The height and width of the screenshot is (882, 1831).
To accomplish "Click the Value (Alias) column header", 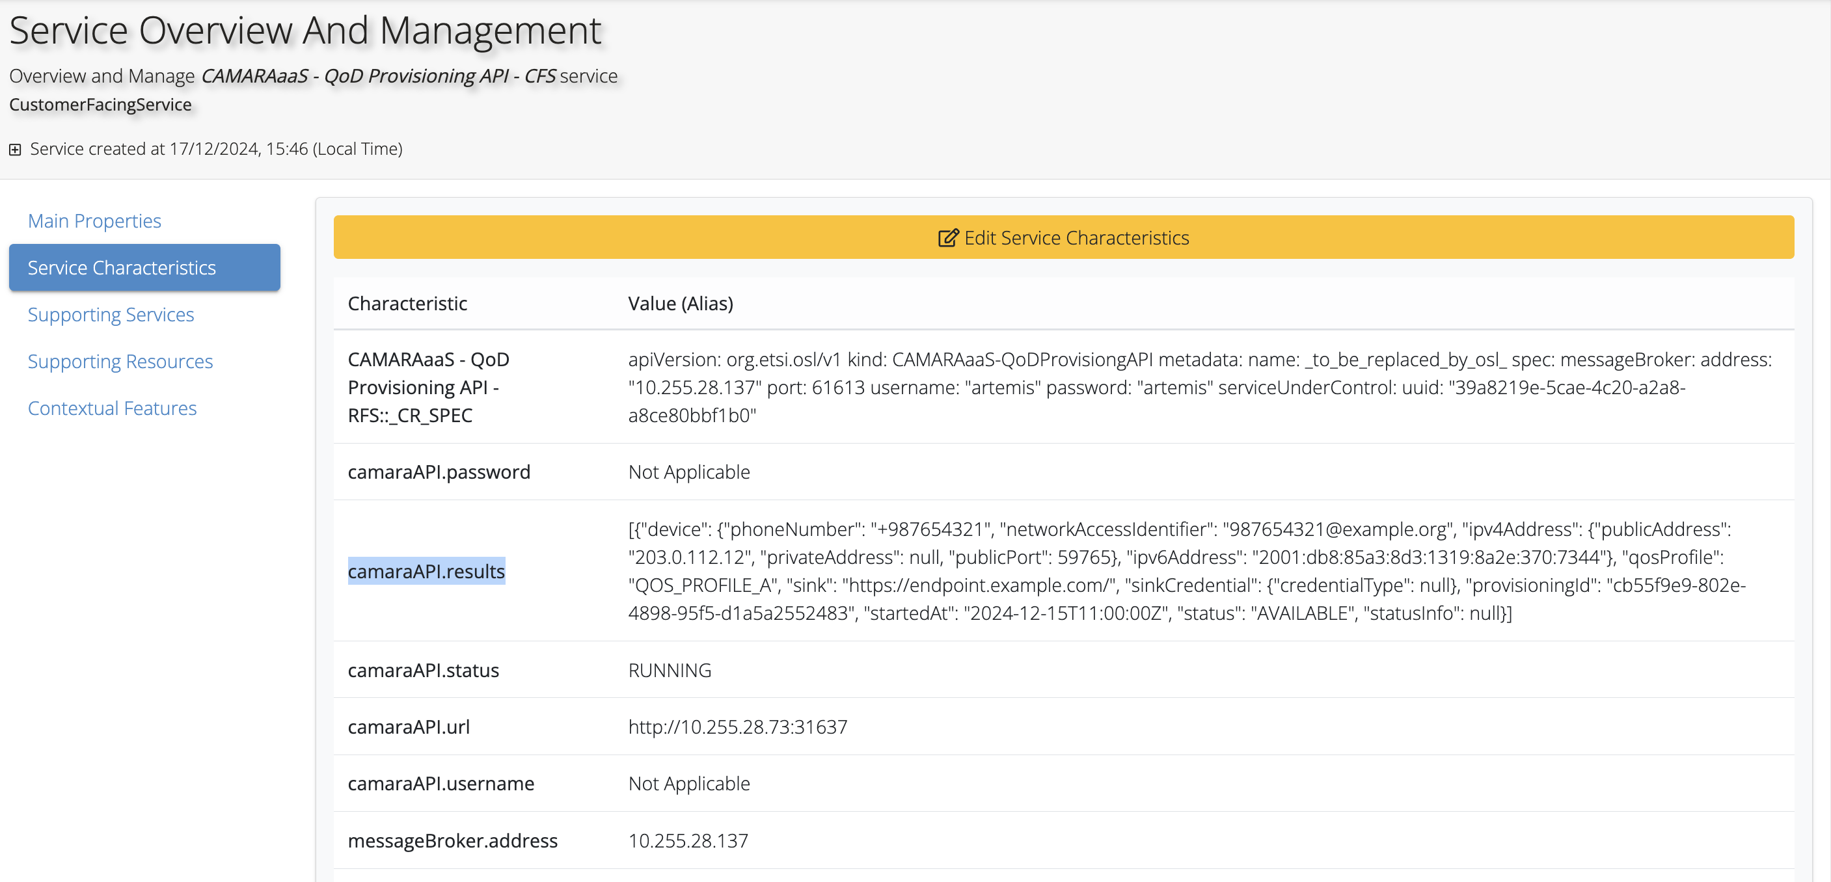I will tap(680, 304).
